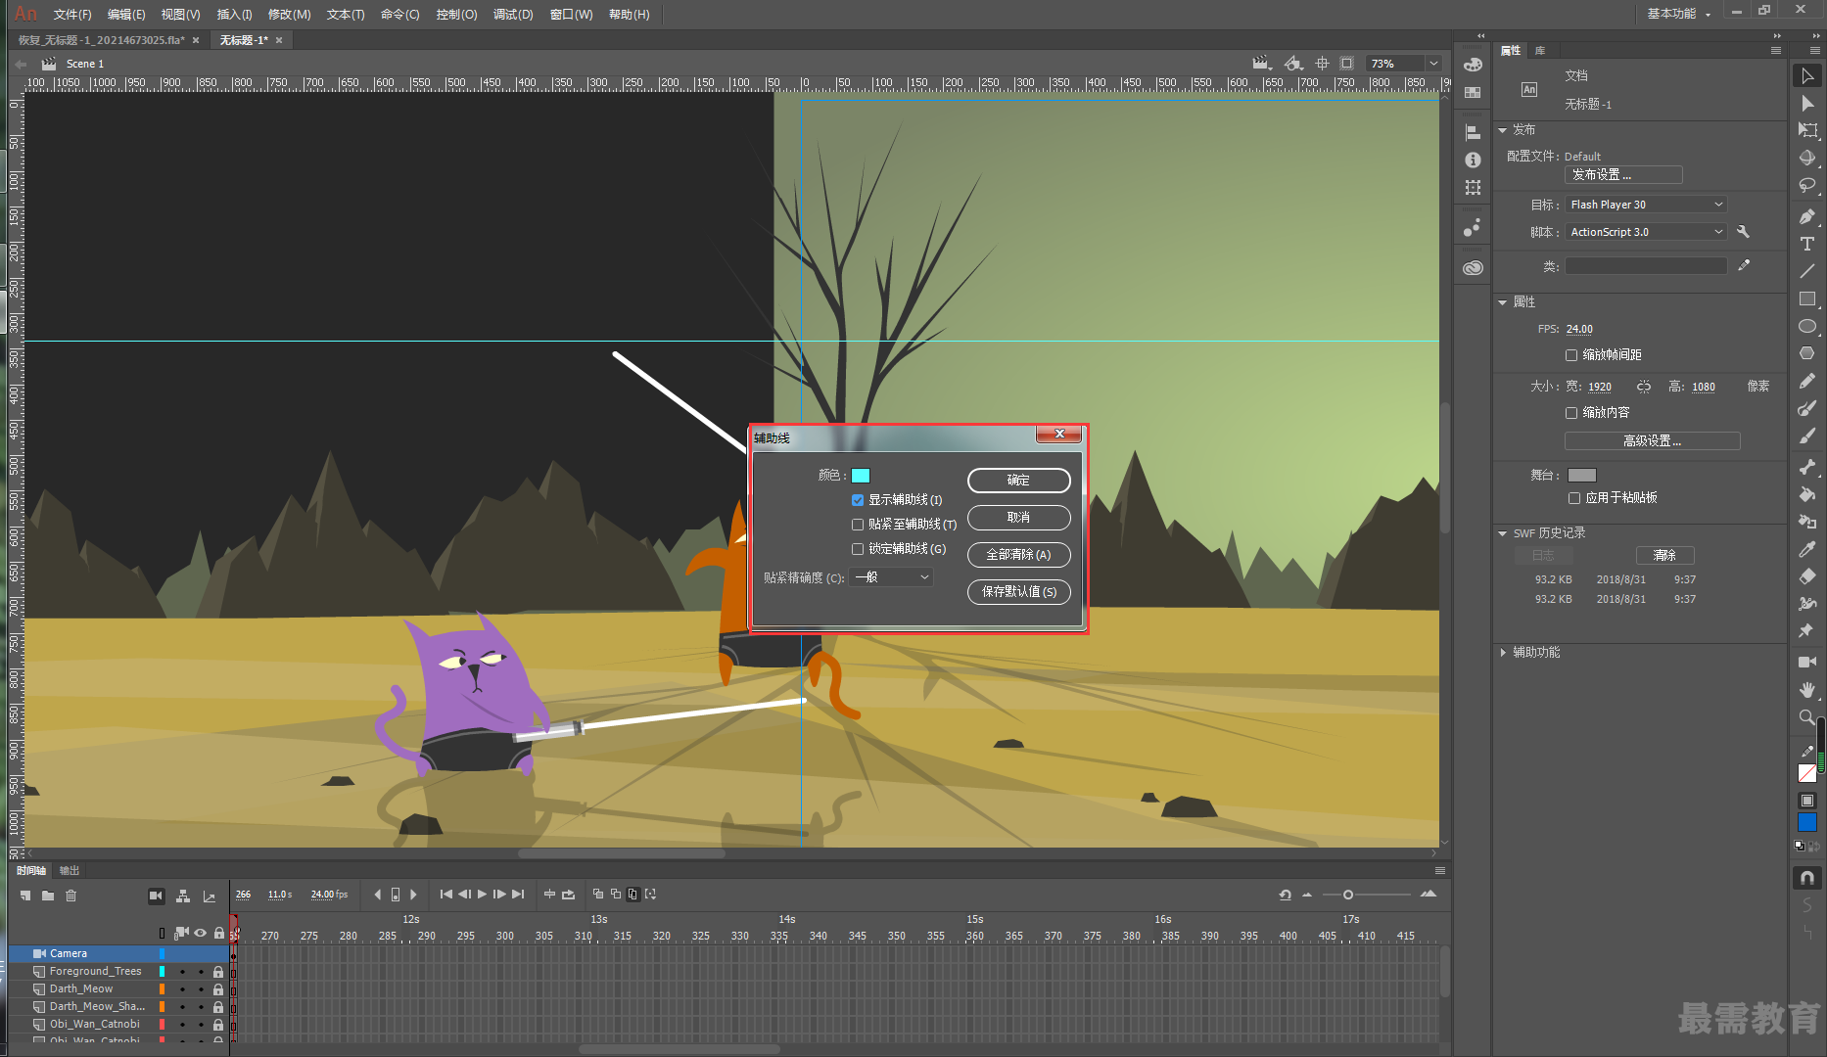Toggle visibility of all layers

(200, 933)
